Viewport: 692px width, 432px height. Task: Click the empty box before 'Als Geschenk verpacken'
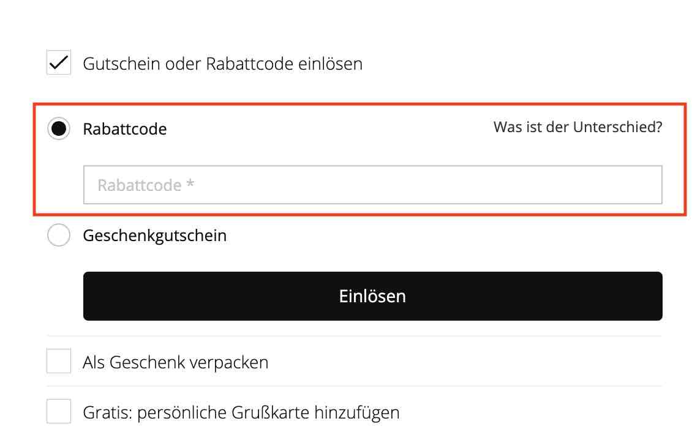59,361
